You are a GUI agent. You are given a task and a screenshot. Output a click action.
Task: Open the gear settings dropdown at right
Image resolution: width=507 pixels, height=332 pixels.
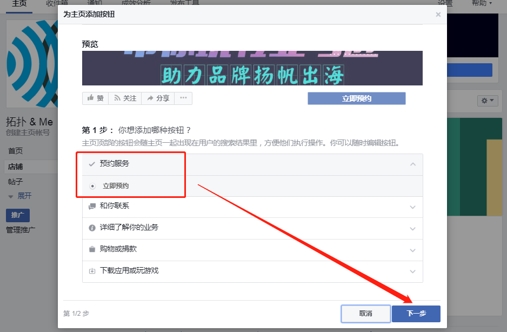(x=487, y=101)
